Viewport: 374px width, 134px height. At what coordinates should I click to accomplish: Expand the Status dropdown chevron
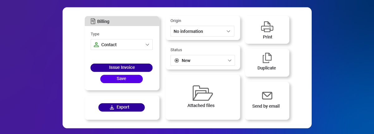tap(230, 60)
